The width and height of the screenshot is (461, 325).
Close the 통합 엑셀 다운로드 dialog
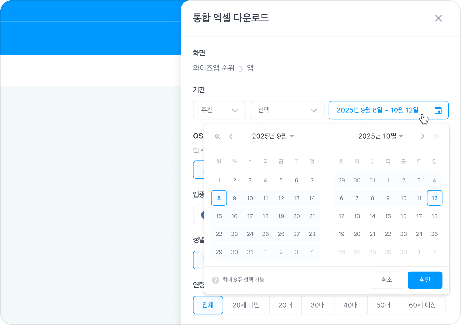[439, 18]
